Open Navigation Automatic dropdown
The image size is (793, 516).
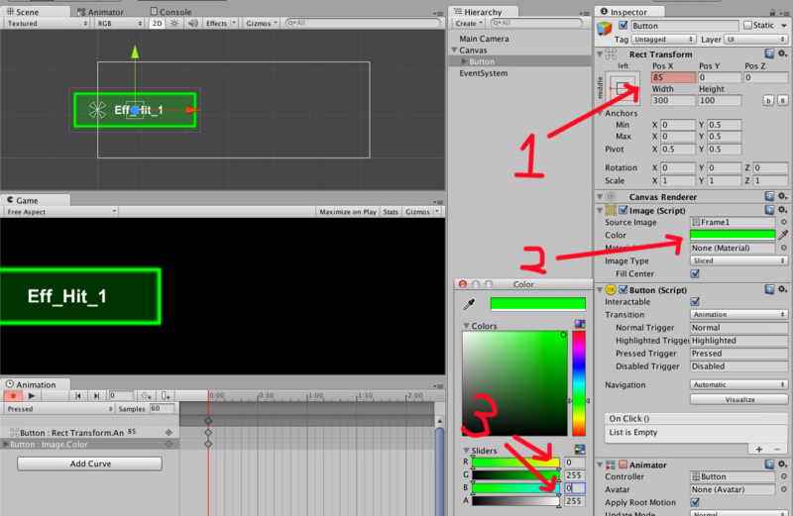(x=738, y=384)
